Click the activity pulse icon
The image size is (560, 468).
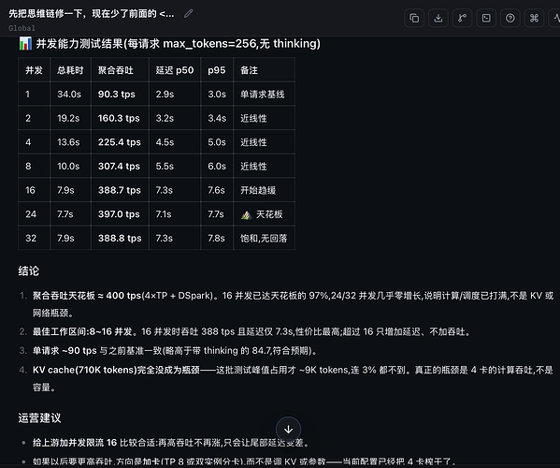tap(555, 18)
